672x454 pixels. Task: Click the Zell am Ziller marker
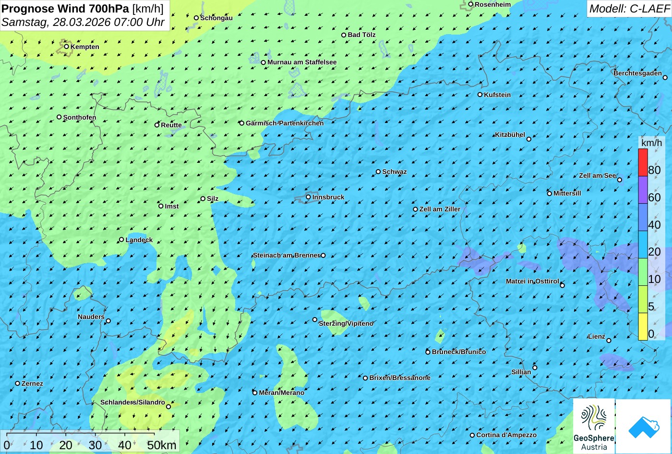pyautogui.click(x=416, y=209)
